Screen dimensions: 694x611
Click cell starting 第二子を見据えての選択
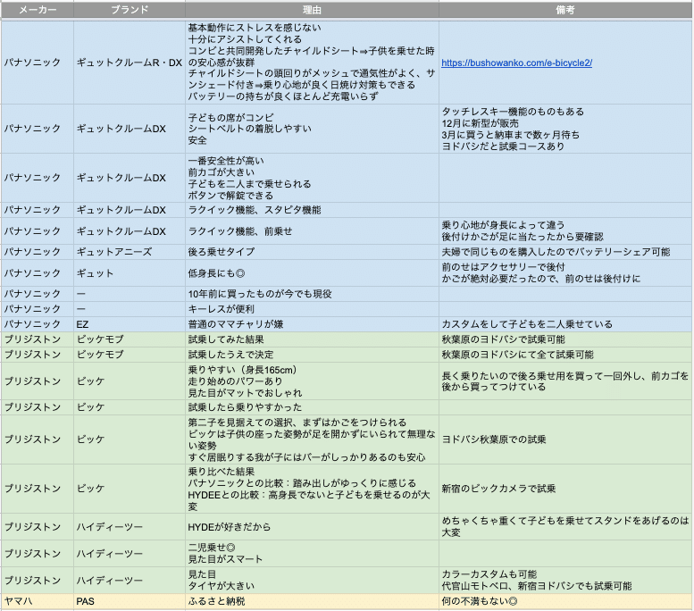312,439
